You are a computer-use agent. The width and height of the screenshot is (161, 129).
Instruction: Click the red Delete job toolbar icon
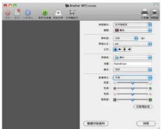(x=7, y=13)
